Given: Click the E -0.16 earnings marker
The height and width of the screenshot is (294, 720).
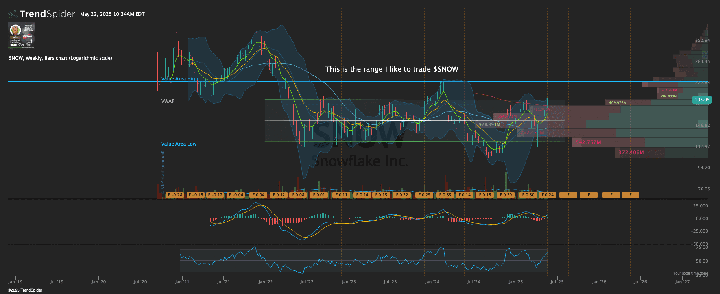Looking at the screenshot, I should coord(196,195).
